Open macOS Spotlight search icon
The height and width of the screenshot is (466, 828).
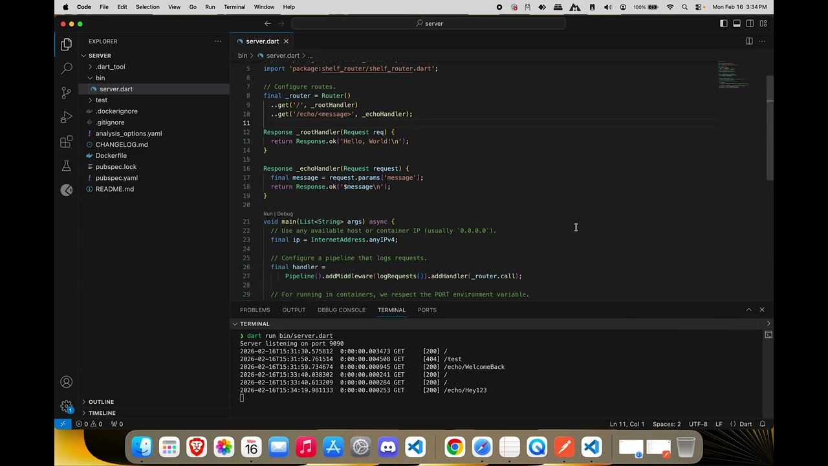tap(684, 7)
